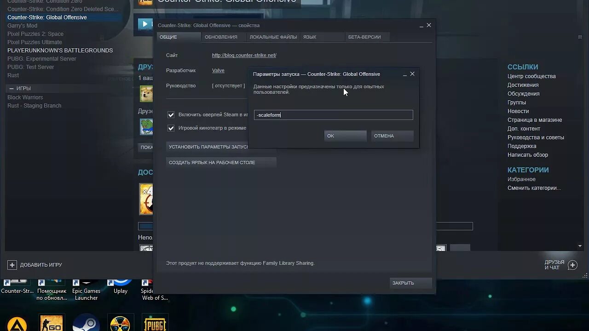Image resolution: width=589 pixels, height=331 pixels.
Task: Select Block Warriors game
Action: pyautogui.click(x=25, y=97)
